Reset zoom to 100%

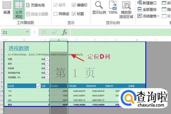coord(113,8)
